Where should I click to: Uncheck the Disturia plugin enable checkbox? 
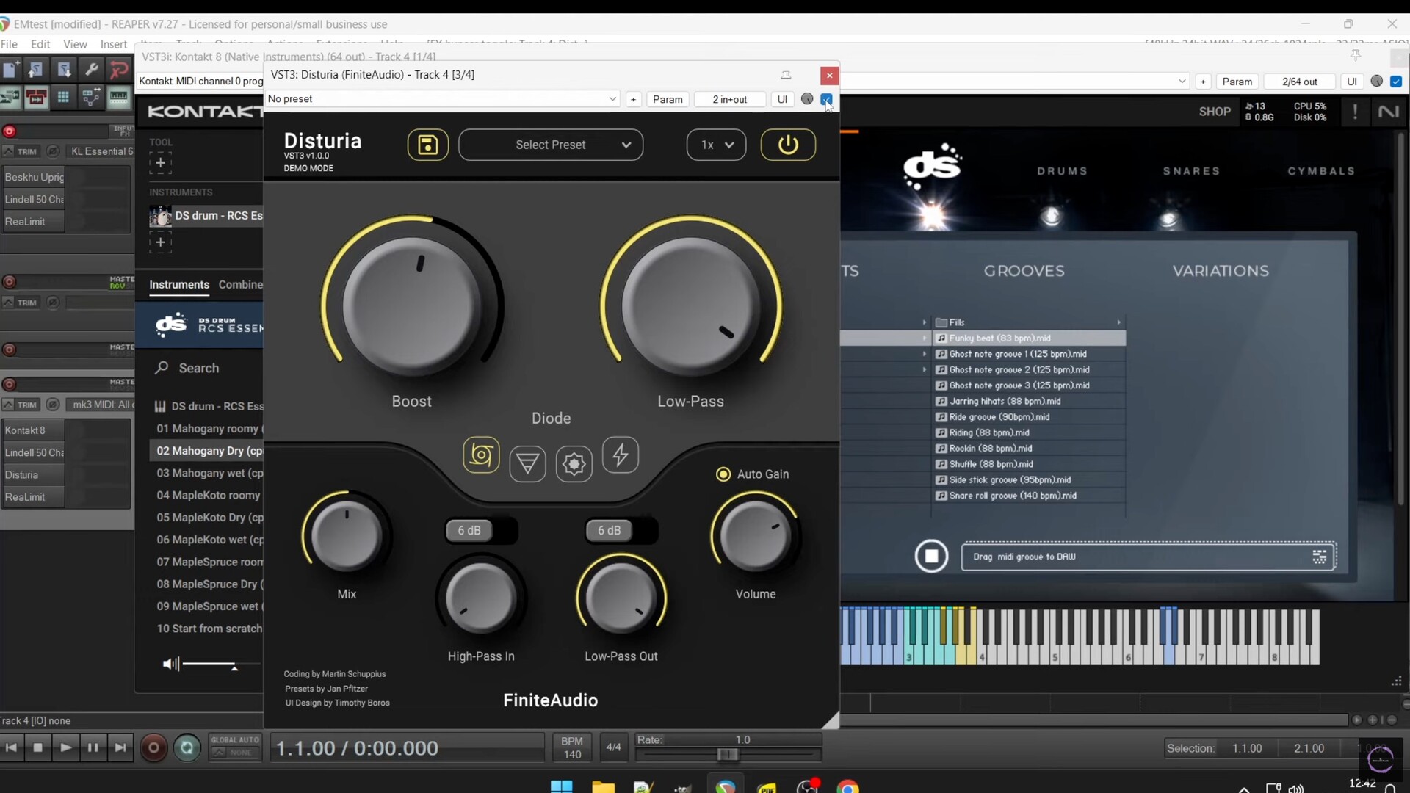(x=826, y=99)
